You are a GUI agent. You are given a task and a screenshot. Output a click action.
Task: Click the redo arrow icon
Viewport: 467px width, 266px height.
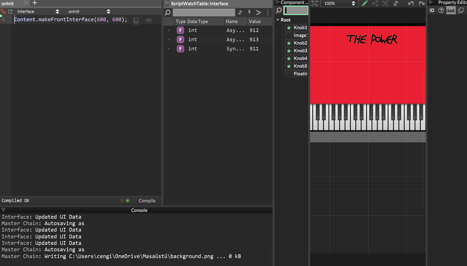tap(421, 3)
